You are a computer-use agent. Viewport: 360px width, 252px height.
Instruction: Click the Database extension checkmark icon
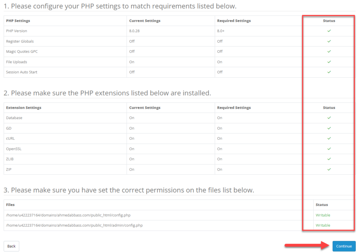coord(329,118)
